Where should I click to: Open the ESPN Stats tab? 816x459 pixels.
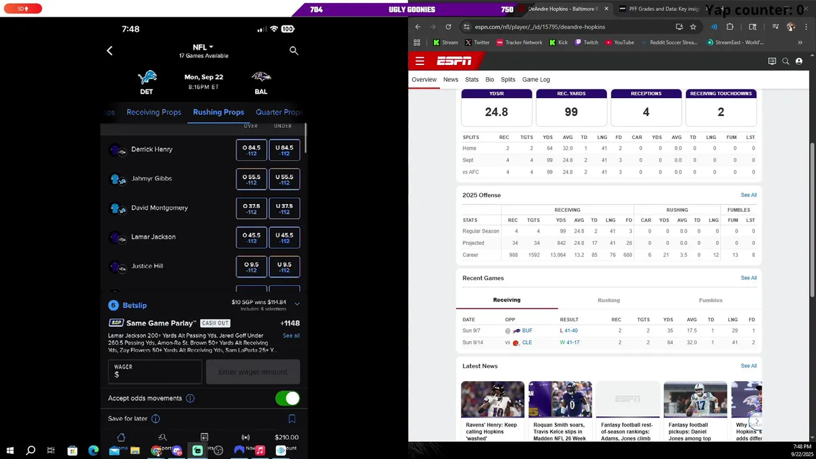tap(472, 80)
